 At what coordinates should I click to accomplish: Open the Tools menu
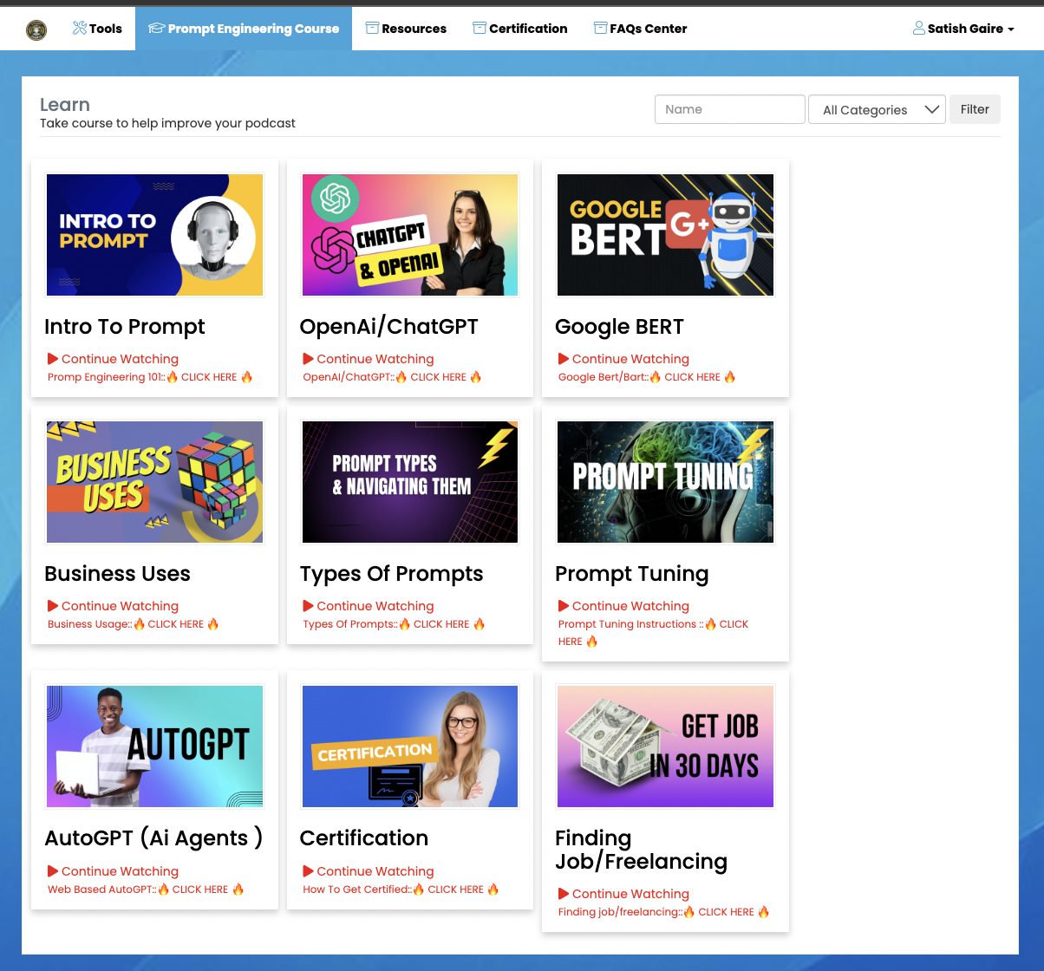97,29
